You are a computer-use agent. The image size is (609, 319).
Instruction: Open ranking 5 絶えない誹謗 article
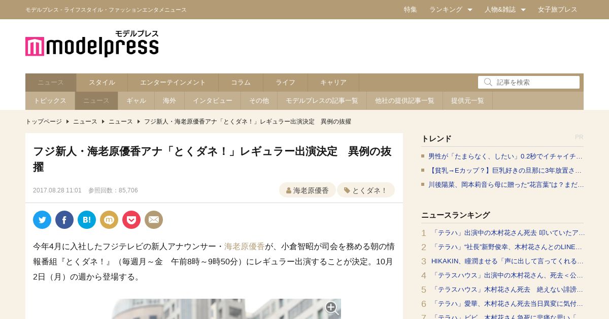507,290
